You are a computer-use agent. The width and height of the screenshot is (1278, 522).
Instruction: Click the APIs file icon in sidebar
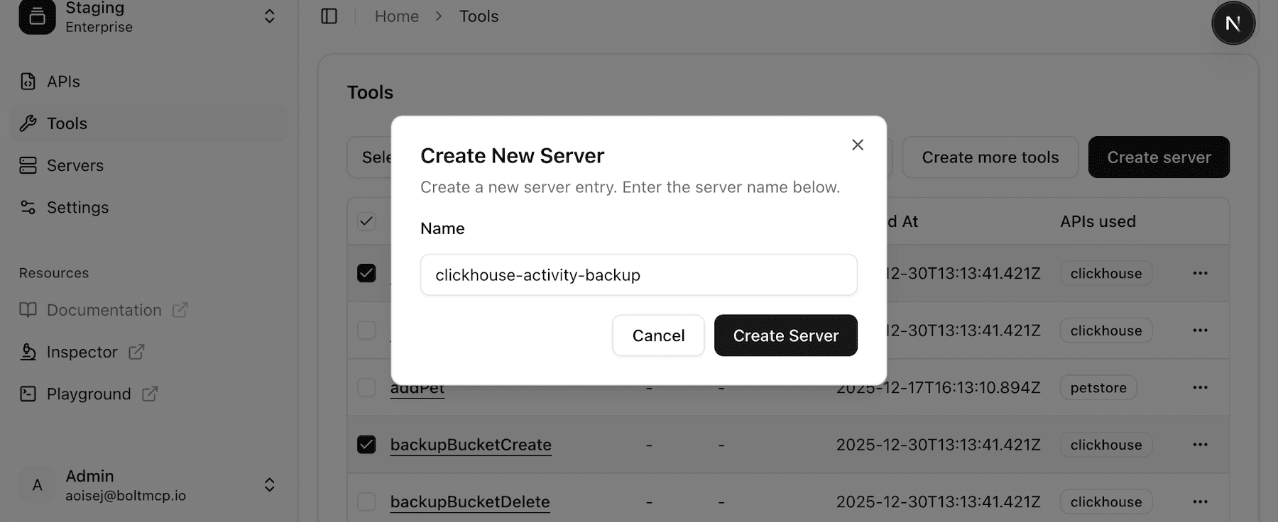28,82
